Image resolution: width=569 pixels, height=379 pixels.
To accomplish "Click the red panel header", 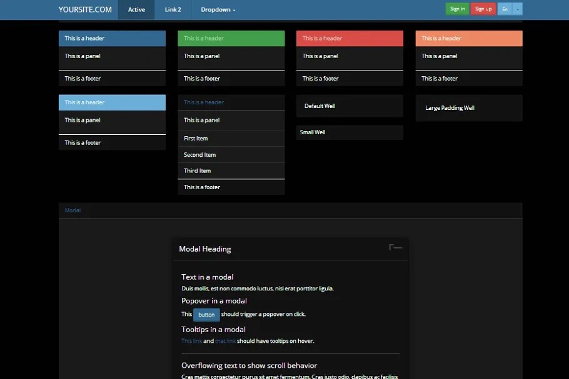I will pyautogui.click(x=350, y=39).
